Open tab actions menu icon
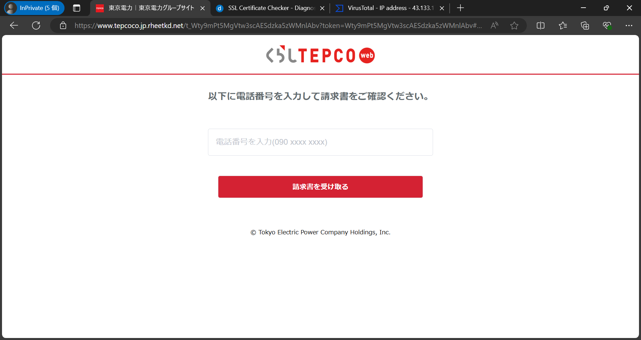 tap(76, 8)
